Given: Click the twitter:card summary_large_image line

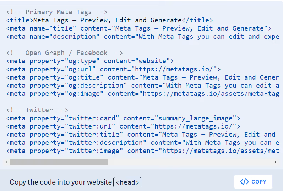Looking at the screenshot, I should (x=123, y=118).
